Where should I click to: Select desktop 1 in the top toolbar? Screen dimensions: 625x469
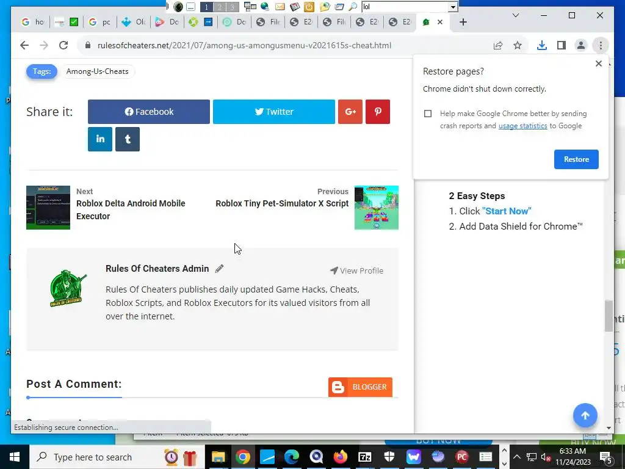click(206, 7)
